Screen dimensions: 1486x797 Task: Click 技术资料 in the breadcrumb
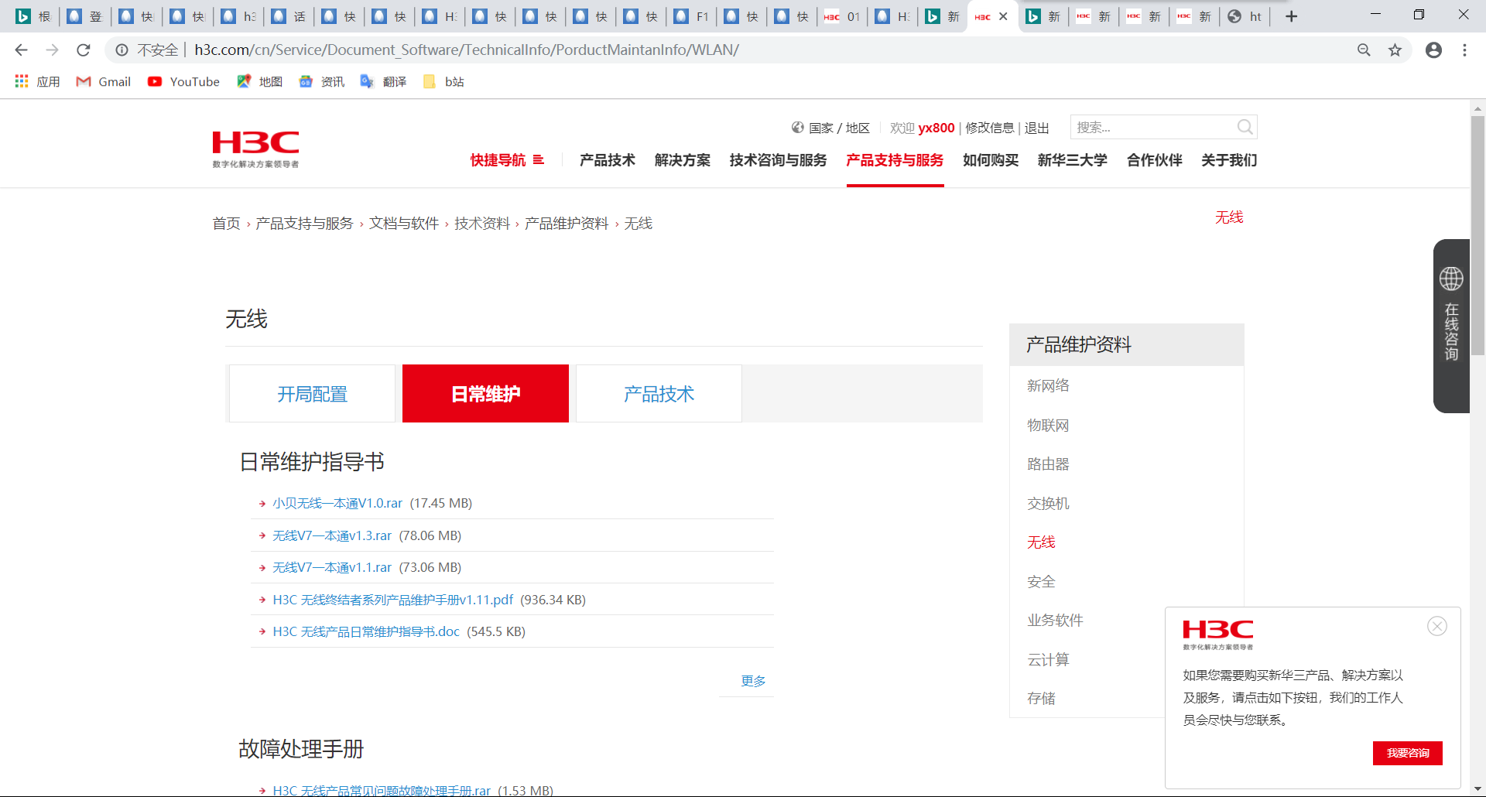pyautogui.click(x=482, y=223)
